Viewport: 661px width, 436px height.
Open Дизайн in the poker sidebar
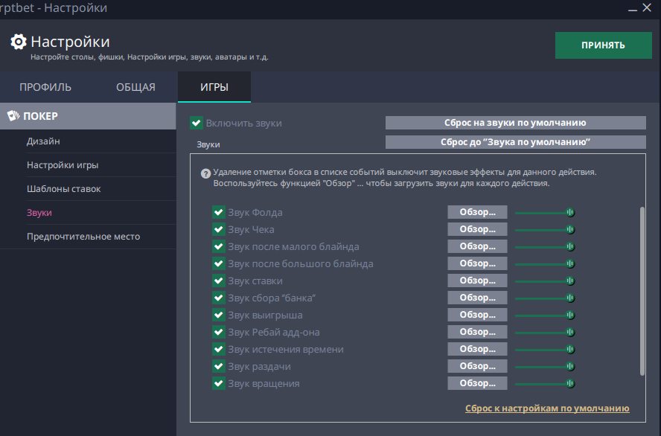tap(44, 141)
